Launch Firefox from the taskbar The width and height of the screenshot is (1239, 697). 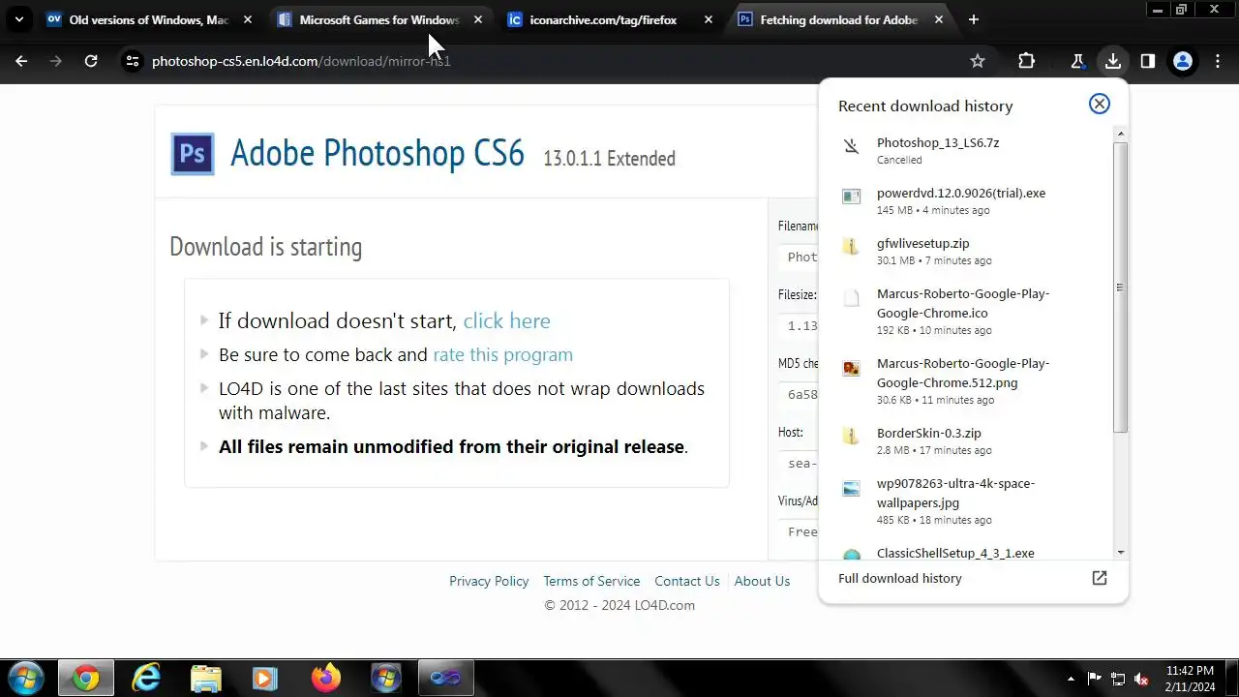(x=326, y=679)
